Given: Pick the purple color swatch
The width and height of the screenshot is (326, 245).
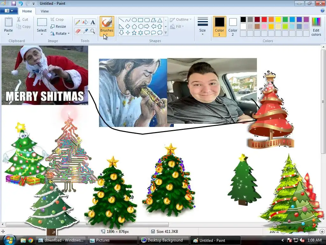Looking at the screenshot, I should [306, 19].
